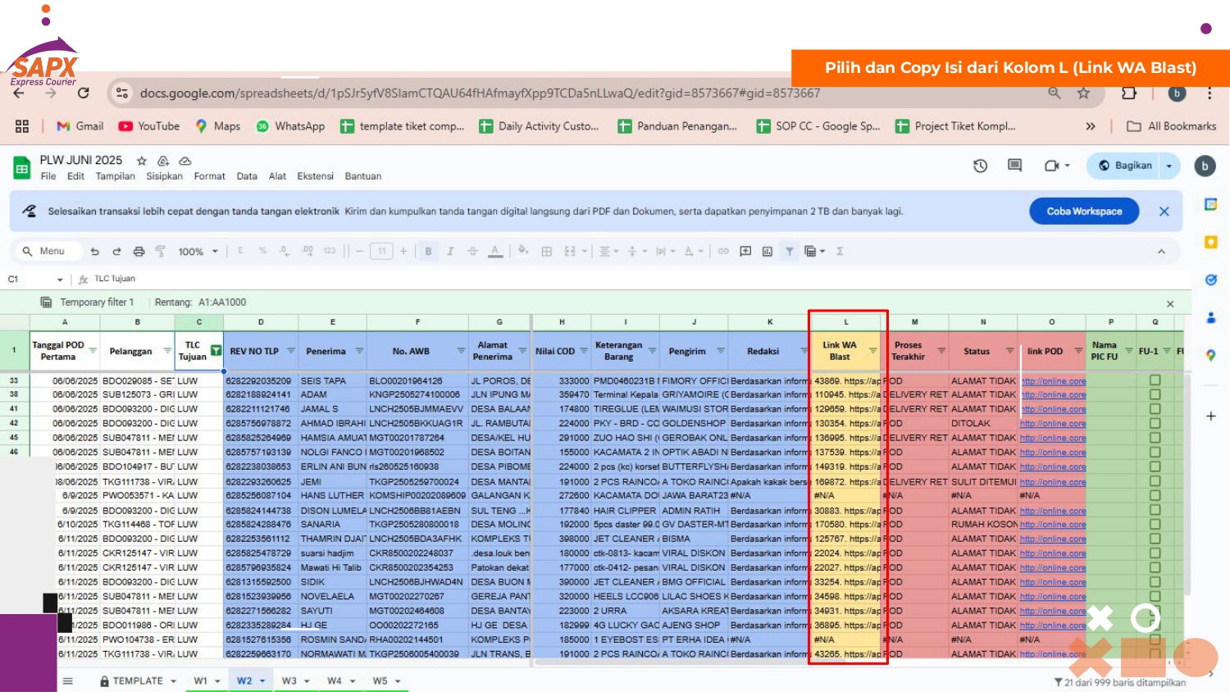Image resolution: width=1230 pixels, height=692 pixels.
Task: Open the W2 sheet tab menu arrow
Action: (263, 681)
